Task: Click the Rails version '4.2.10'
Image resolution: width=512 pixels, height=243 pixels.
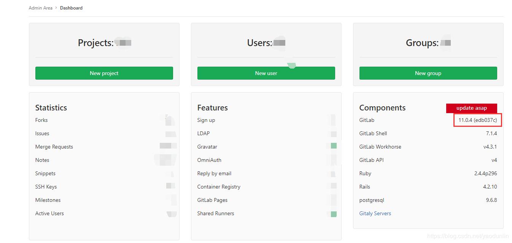Action: (x=490, y=187)
